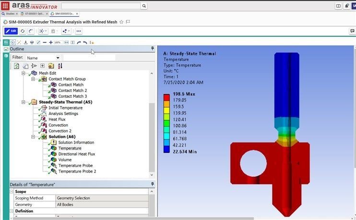Select Directional Heat Flux in the tree

[76, 154]
